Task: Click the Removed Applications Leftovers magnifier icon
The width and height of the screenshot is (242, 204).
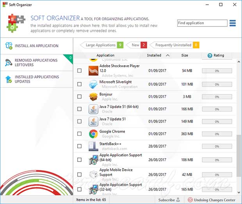Action: click(x=9, y=62)
